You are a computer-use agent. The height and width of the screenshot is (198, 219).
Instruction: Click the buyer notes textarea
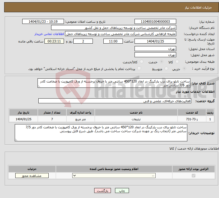[x=101, y=133]
